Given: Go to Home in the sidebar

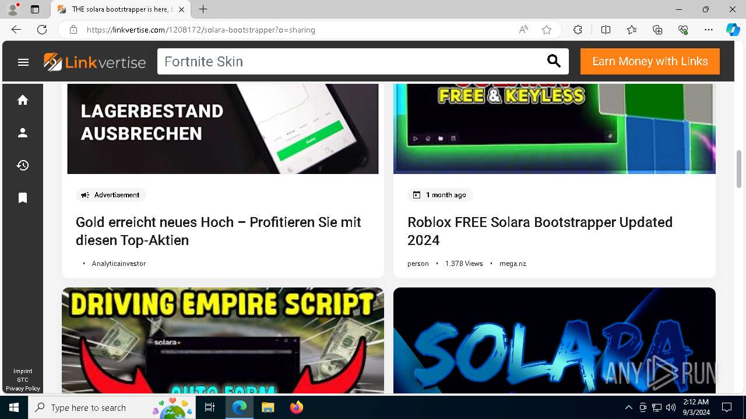Looking at the screenshot, I should coord(23,100).
